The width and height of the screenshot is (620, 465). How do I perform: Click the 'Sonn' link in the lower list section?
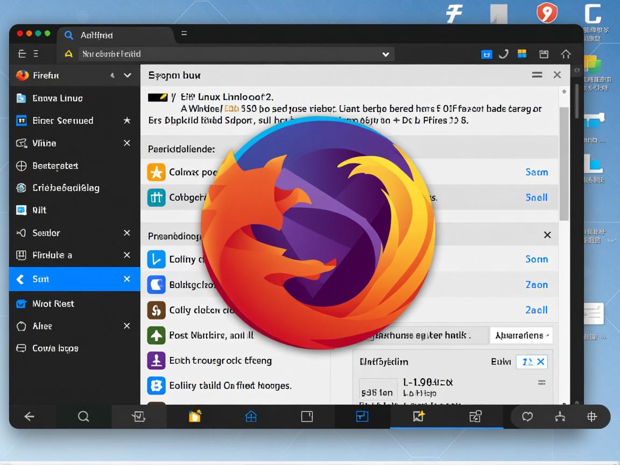click(x=537, y=259)
